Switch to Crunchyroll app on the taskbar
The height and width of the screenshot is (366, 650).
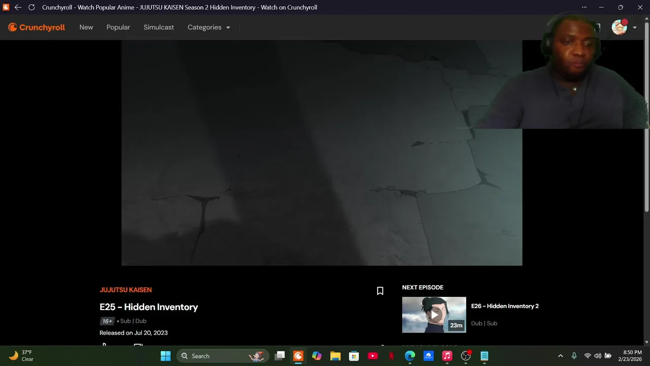[x=298, y=356]
